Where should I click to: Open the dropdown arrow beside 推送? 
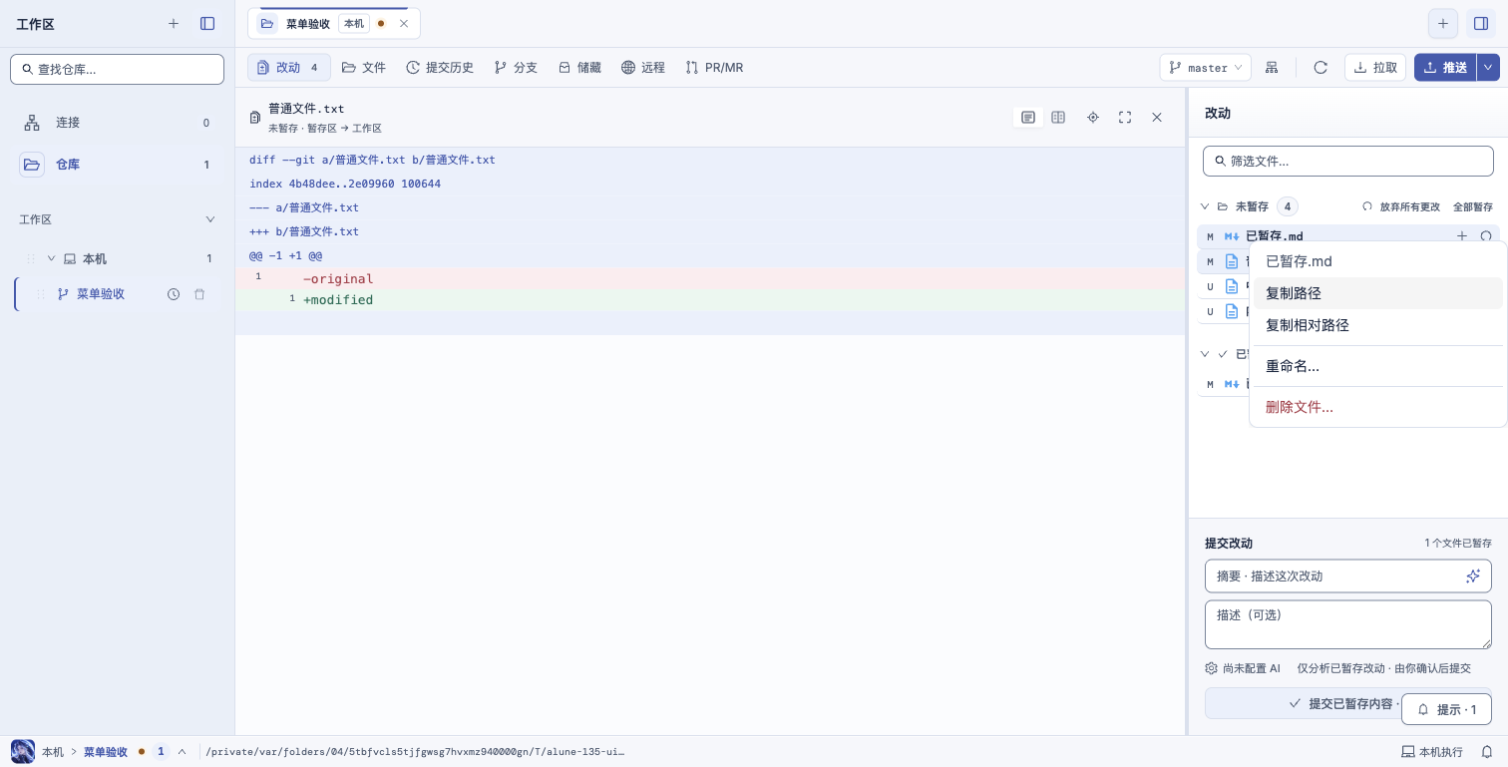tap(1488, 68)
